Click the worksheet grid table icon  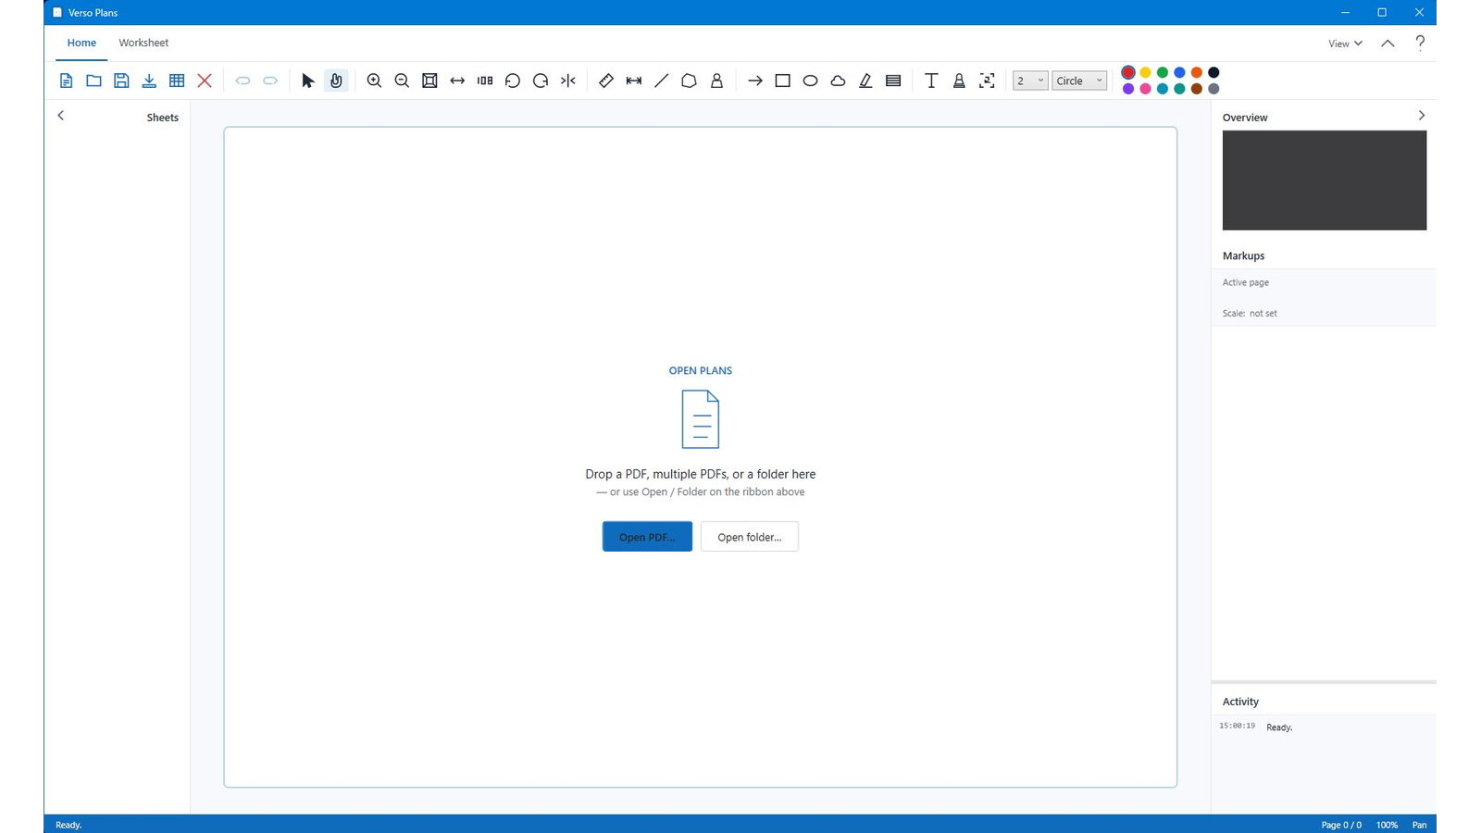click(x=177, y=81)
